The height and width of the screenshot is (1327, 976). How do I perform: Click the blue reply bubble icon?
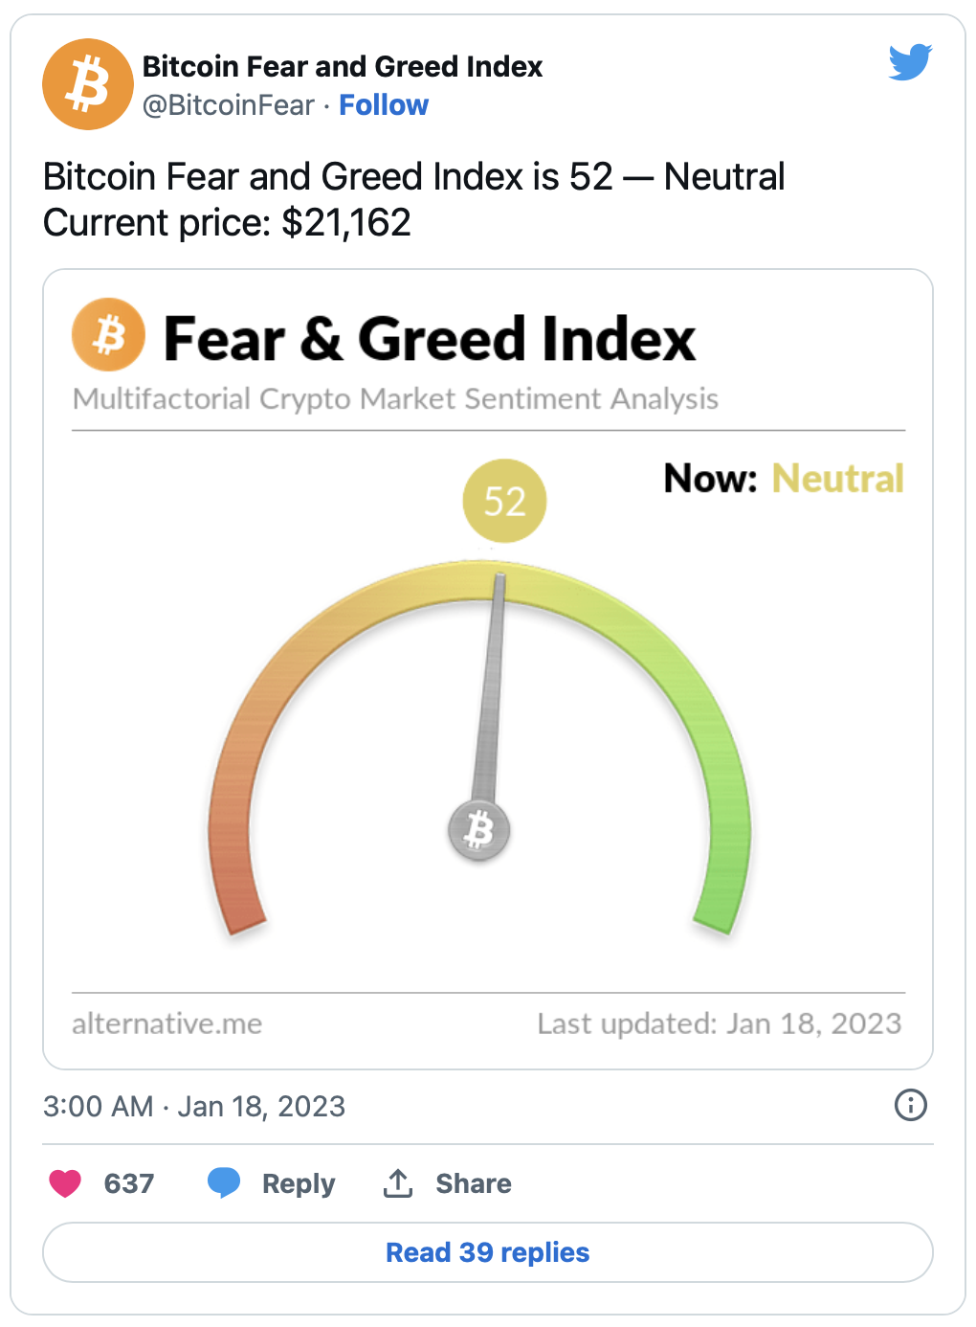point(224,1183)
